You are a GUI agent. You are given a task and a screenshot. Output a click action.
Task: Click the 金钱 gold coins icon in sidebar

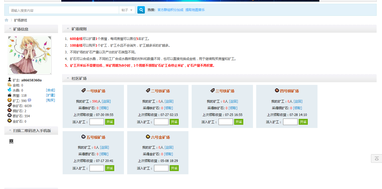9,85
